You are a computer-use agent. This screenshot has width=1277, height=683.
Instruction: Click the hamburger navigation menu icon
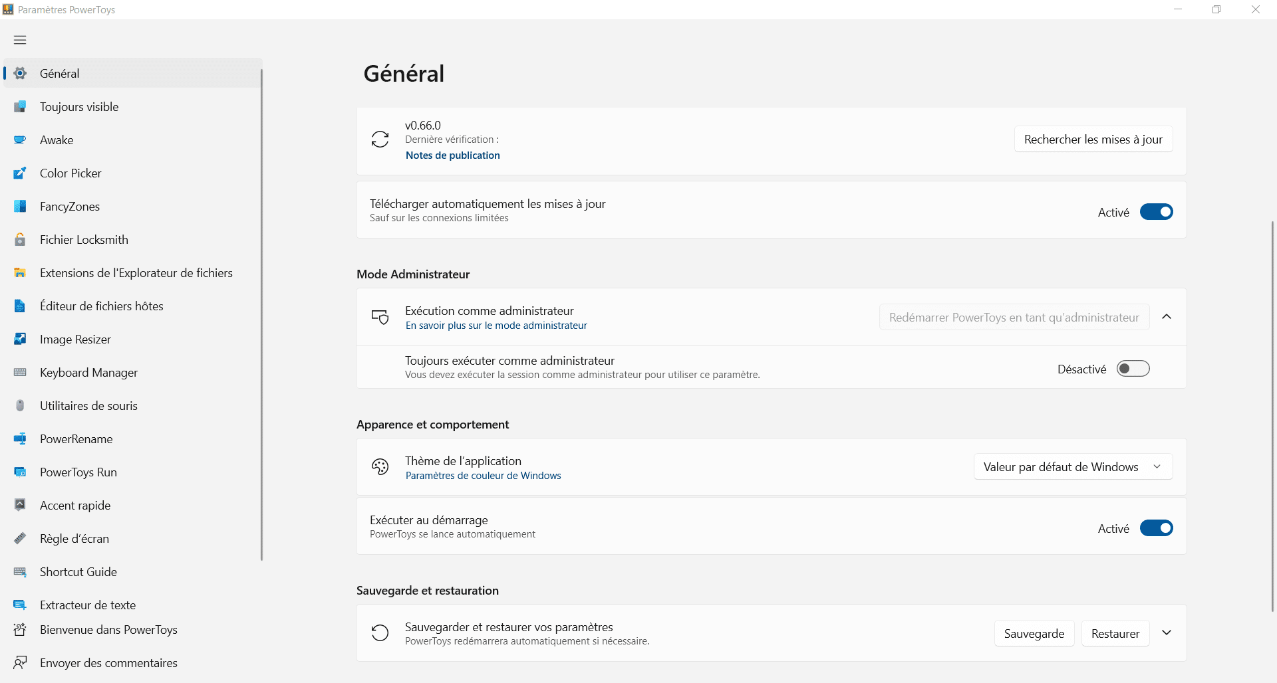20,40
